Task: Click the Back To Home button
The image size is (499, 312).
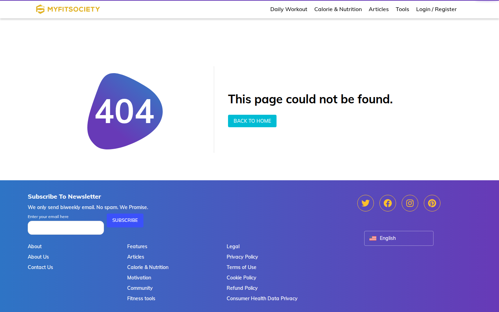Action: (x=252, y=121)
